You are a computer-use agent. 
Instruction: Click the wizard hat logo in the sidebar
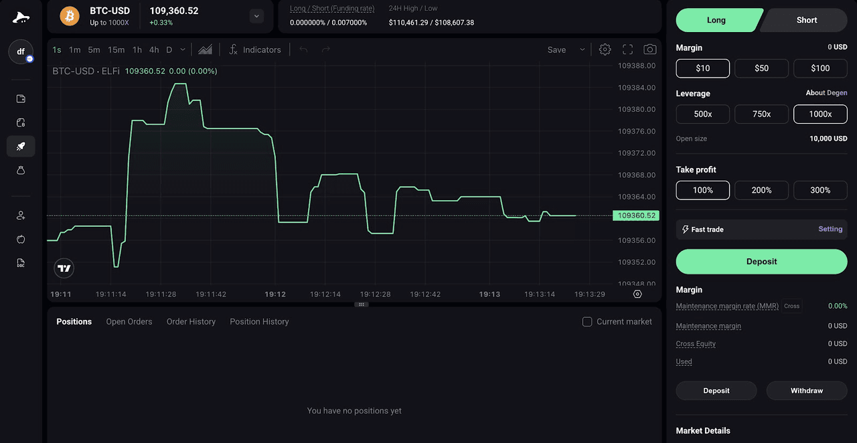click(x=21, y=17)
